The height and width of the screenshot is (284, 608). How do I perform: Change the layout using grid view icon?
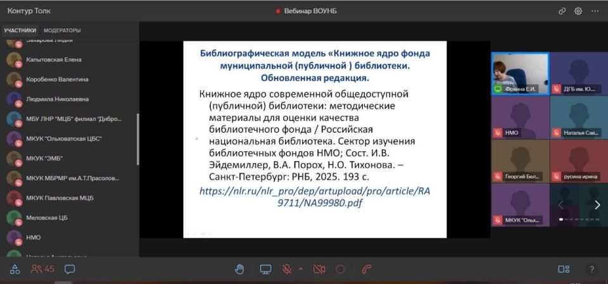point(564,269)
